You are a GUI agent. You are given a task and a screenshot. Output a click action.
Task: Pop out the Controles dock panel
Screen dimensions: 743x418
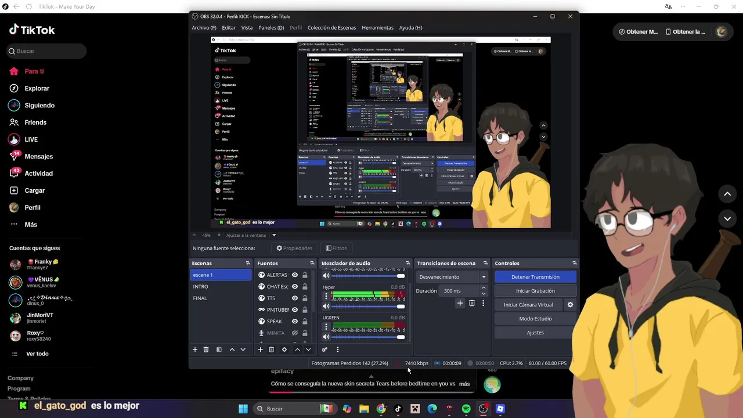pyautogui.click(x=575, y=263)
